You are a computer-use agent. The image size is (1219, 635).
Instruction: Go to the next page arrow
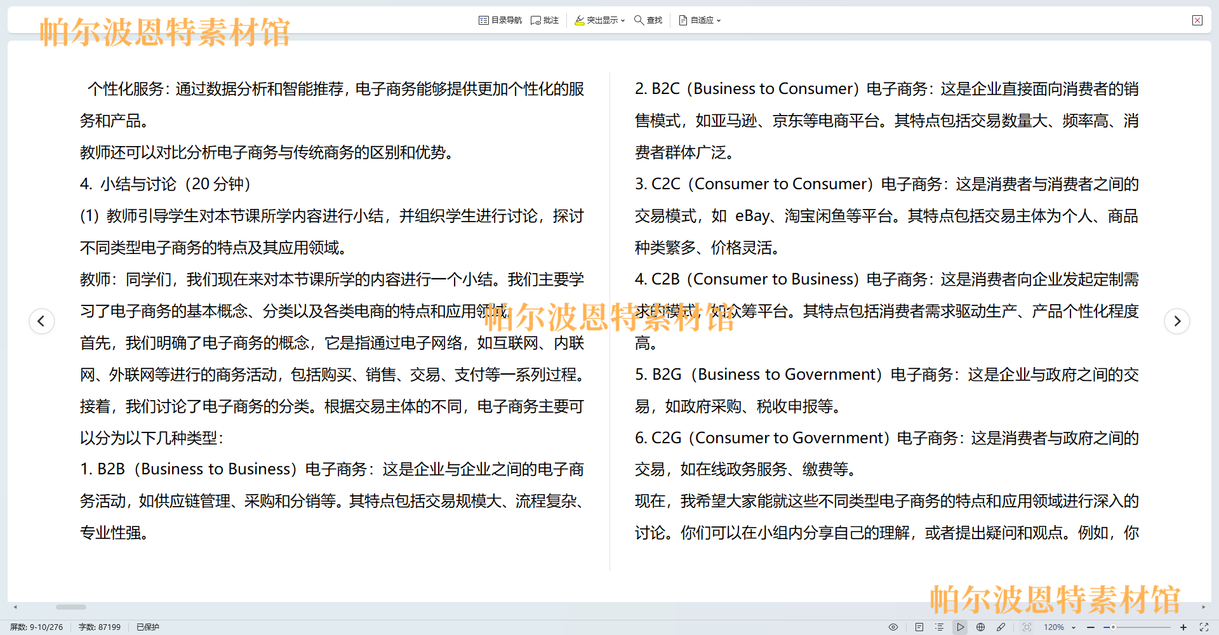(1177, 321)
